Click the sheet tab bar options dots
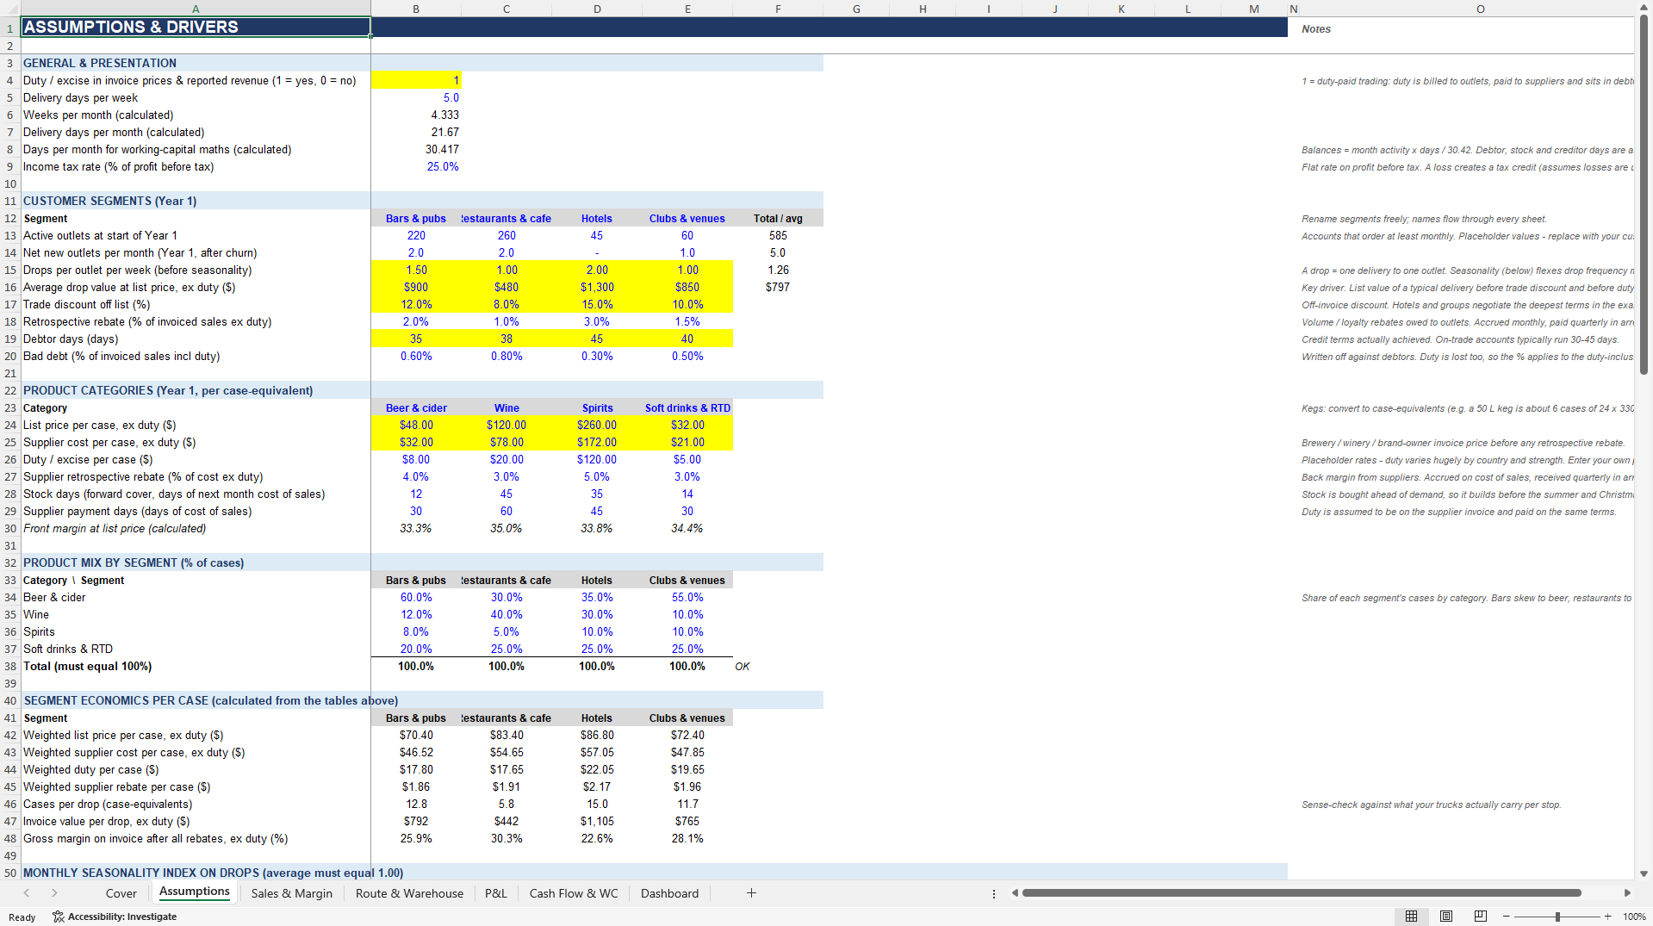Viewport: 1653px width, 926px height. [994, 893]
